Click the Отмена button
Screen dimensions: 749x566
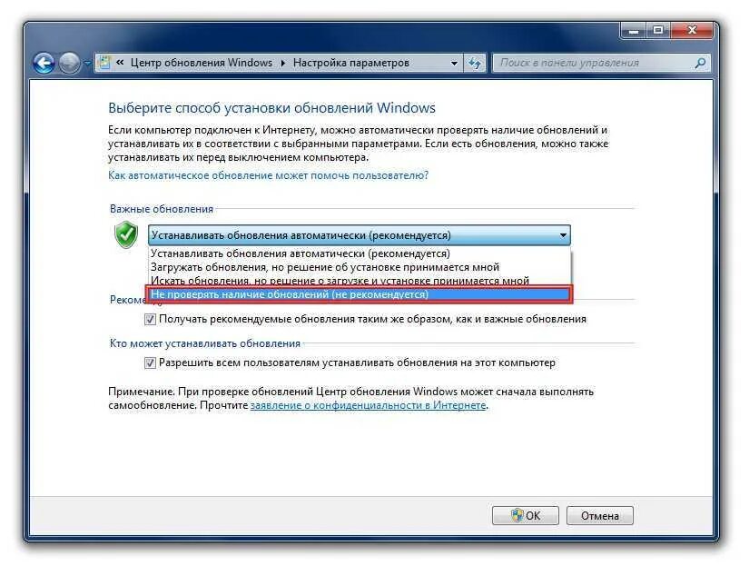coord(600,515)
